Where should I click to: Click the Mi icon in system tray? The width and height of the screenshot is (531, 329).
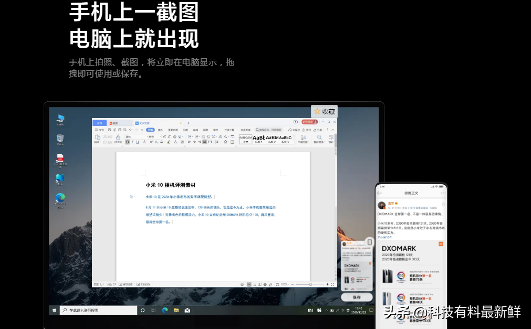pos(310,310)
